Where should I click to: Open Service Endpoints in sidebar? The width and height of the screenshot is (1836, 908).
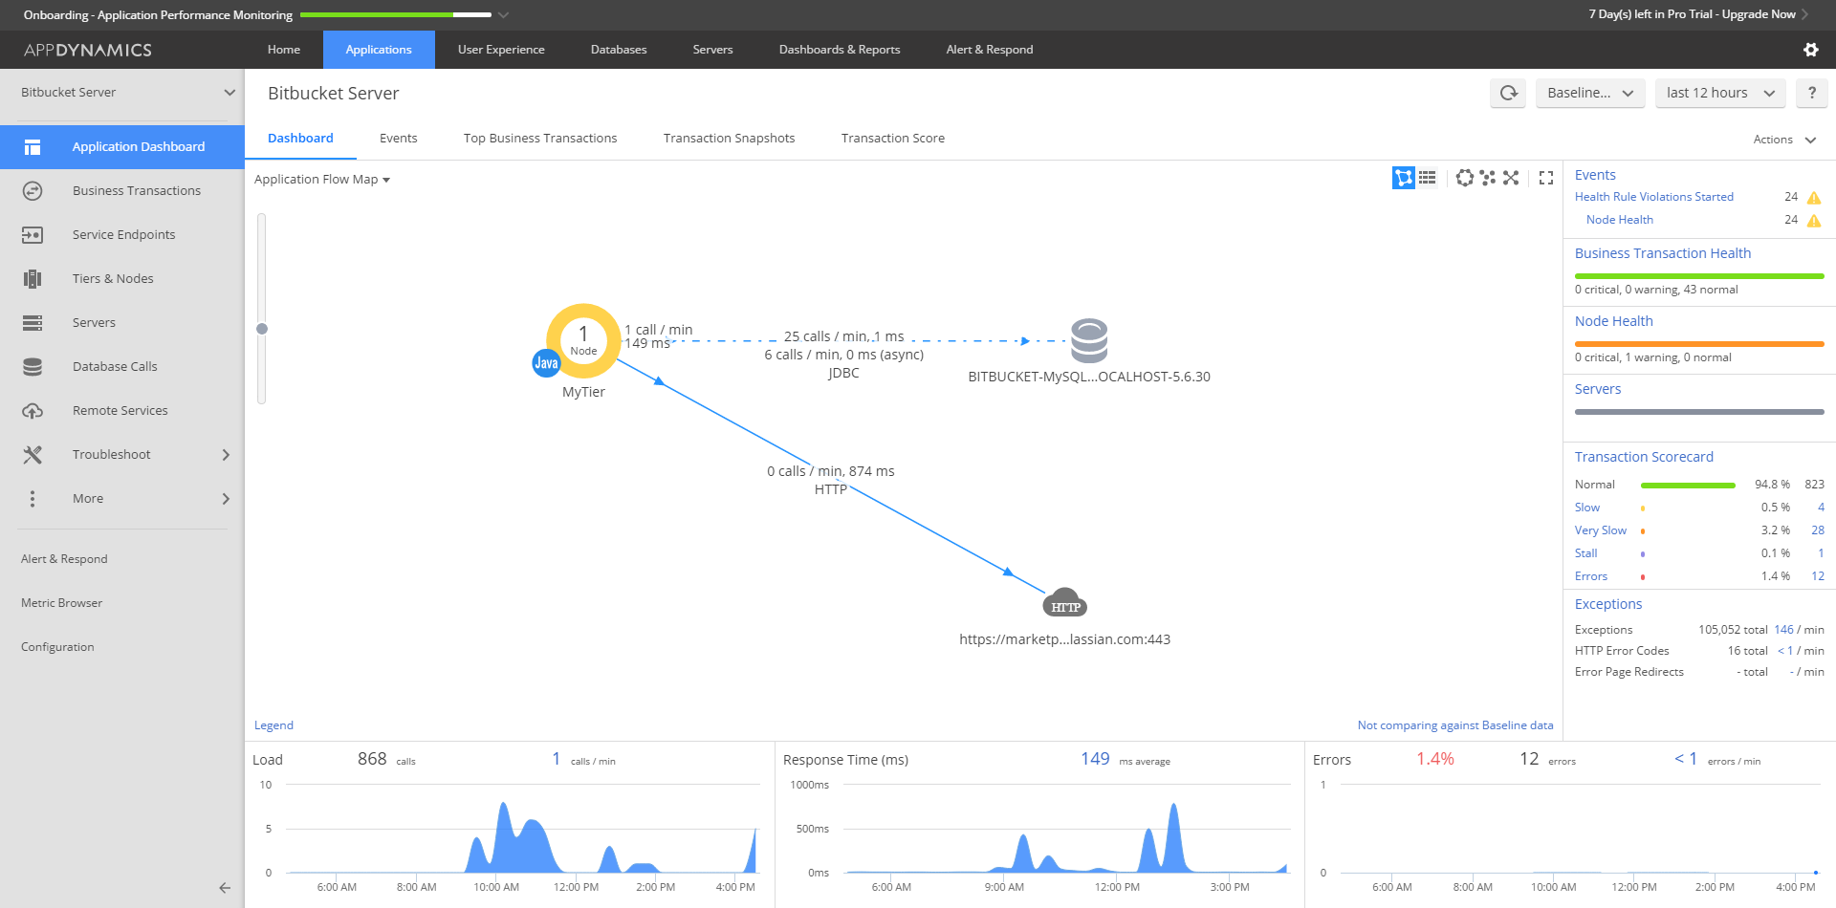(122, 235)
